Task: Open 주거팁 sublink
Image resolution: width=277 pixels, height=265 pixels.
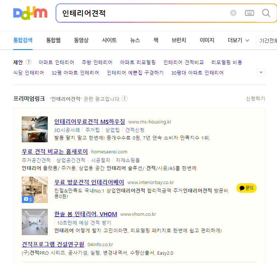Action: 92,130
